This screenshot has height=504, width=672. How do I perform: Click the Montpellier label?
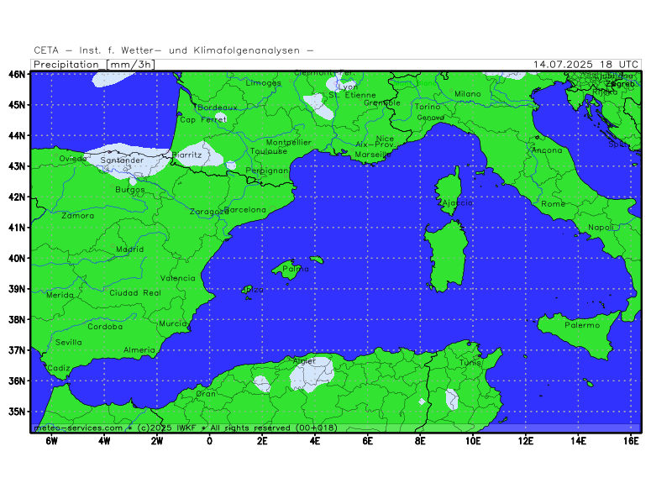[288, 142]
